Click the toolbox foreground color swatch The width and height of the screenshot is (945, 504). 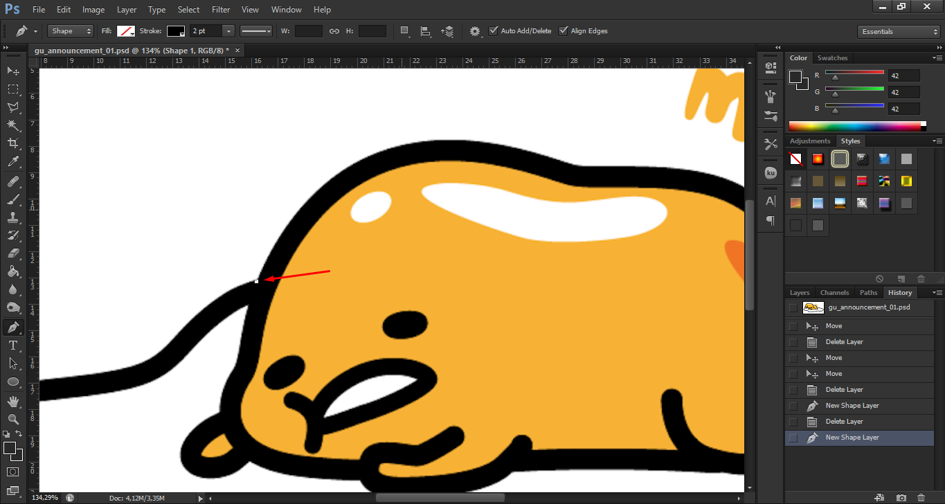tap(10, 448)
